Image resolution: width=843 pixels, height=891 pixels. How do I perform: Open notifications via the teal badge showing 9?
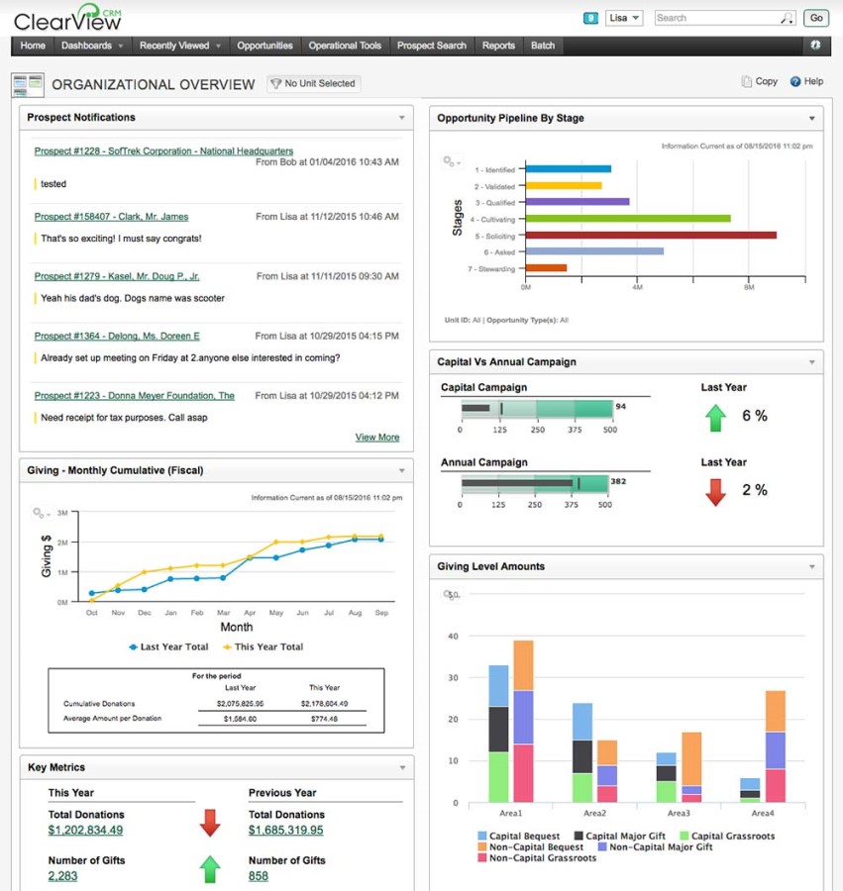coord(588,18)
